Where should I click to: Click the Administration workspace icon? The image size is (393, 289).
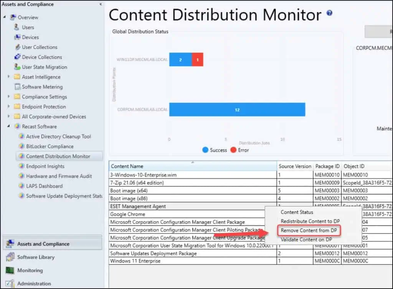point(10,284)
